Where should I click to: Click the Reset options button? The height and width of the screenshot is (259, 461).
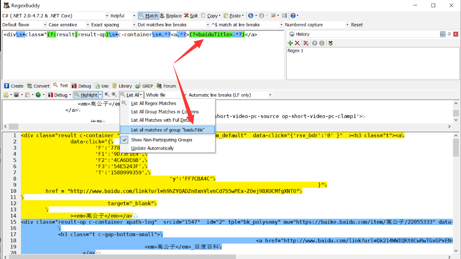[357, 25]
